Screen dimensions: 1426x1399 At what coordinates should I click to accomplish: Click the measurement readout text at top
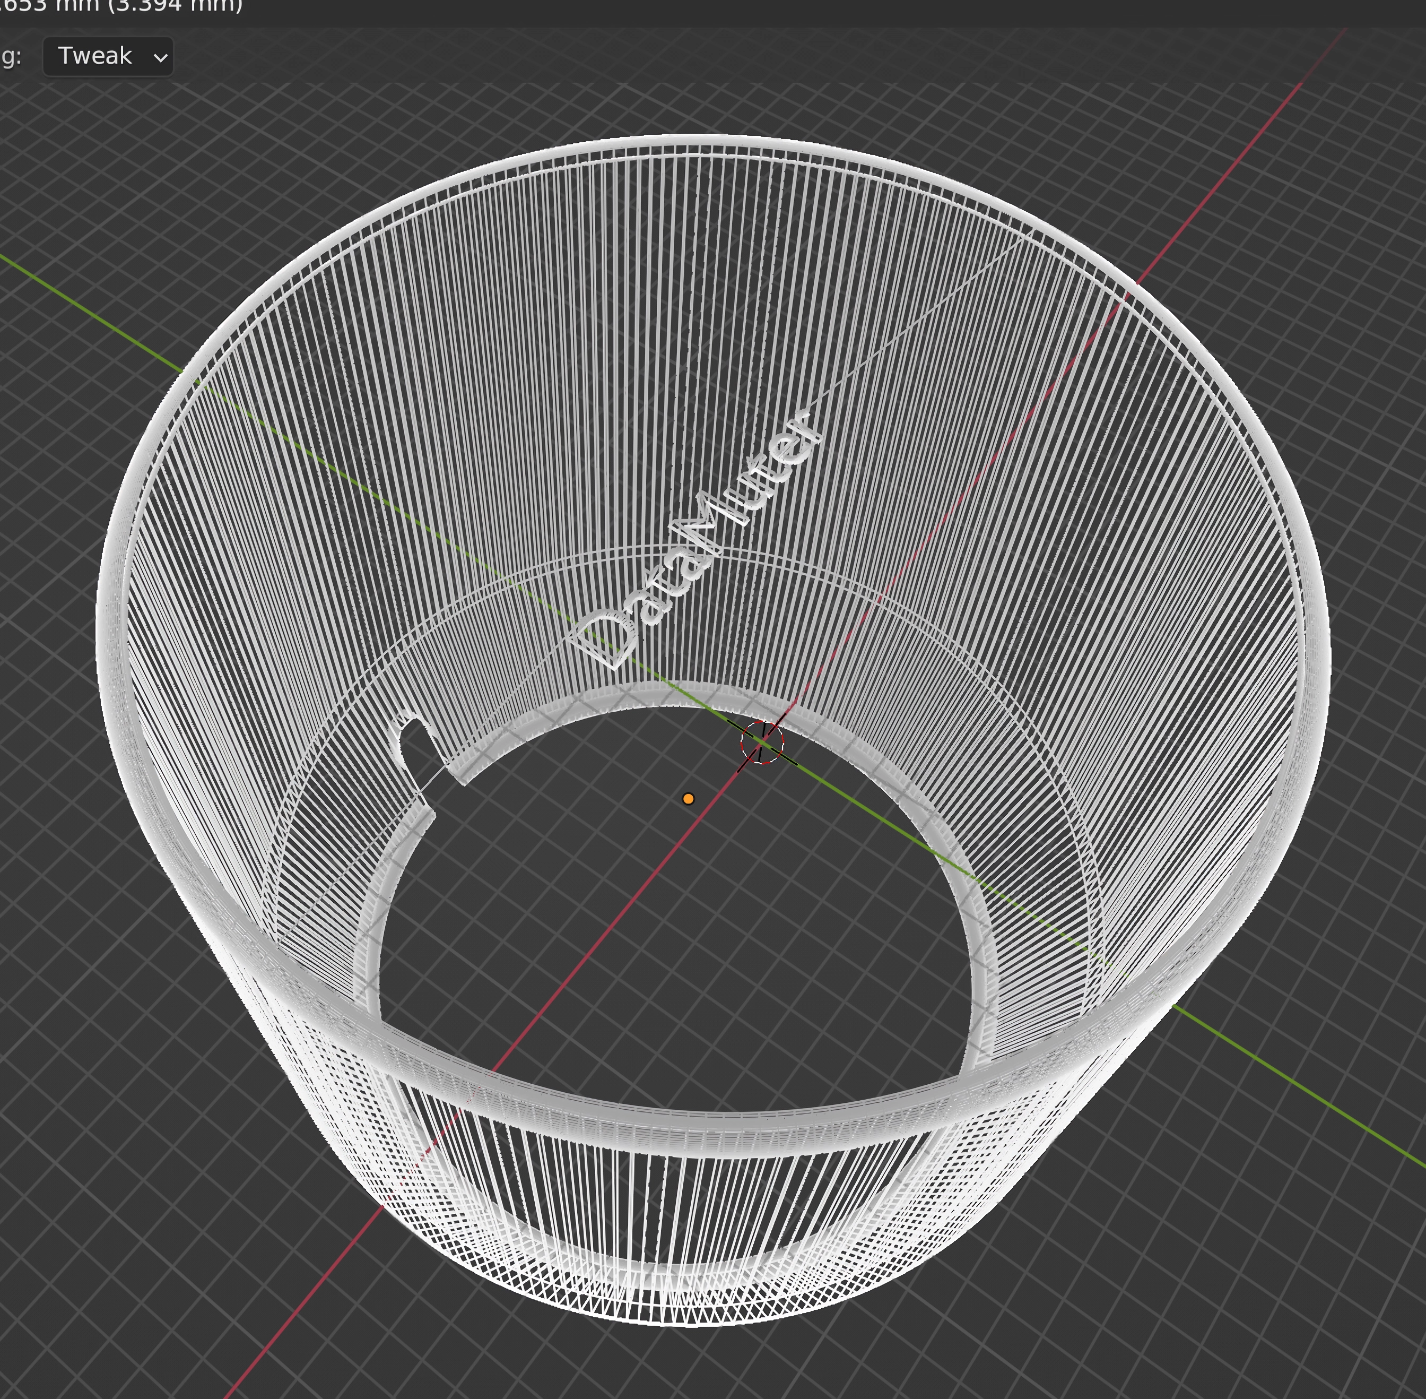121,6
